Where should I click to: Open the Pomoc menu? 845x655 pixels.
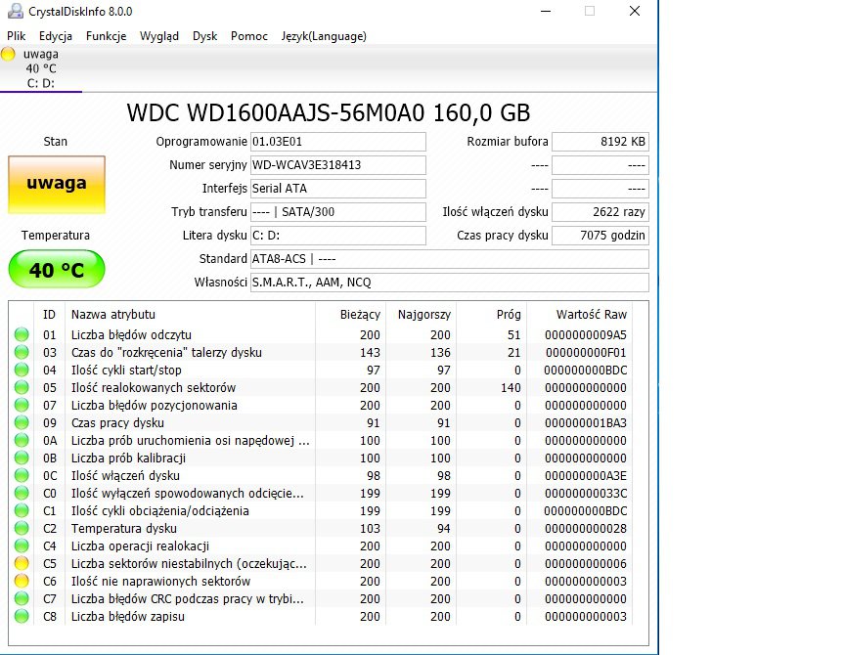click(249, 36)
